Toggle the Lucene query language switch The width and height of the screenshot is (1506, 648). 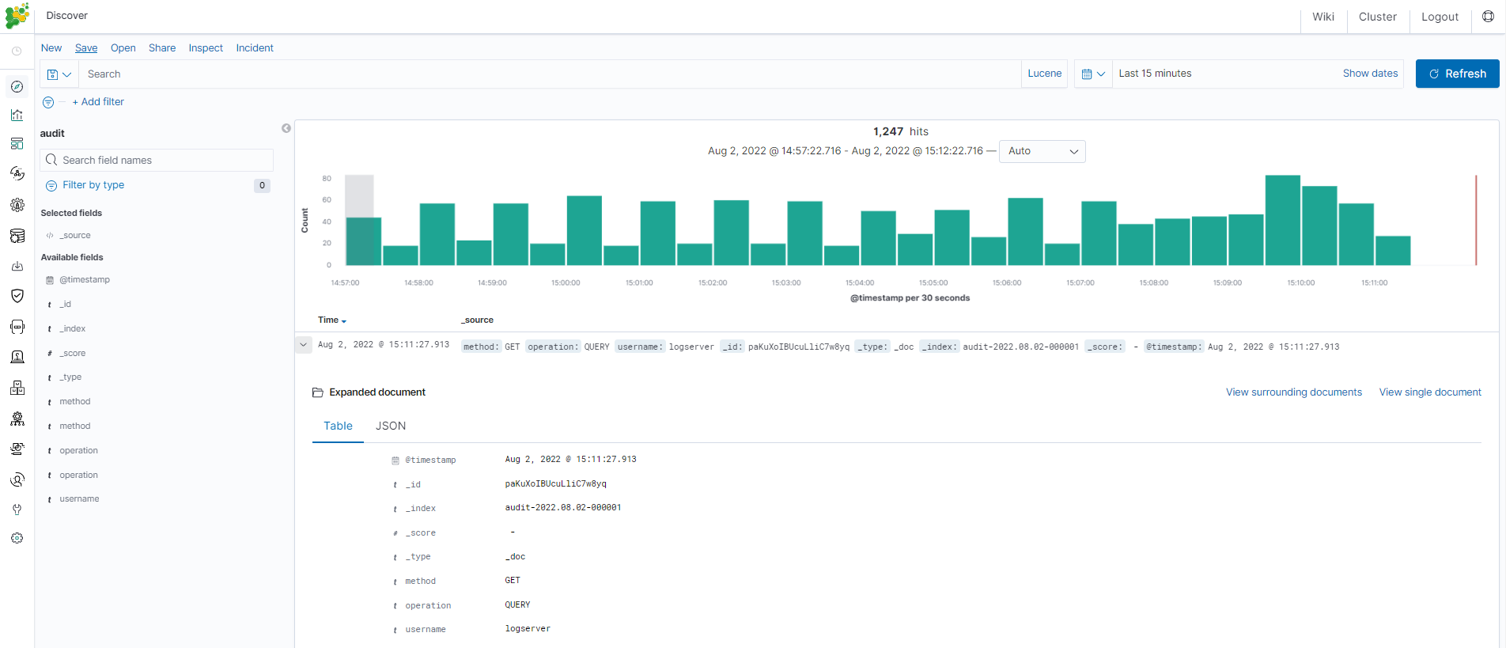click(1044, 74)
